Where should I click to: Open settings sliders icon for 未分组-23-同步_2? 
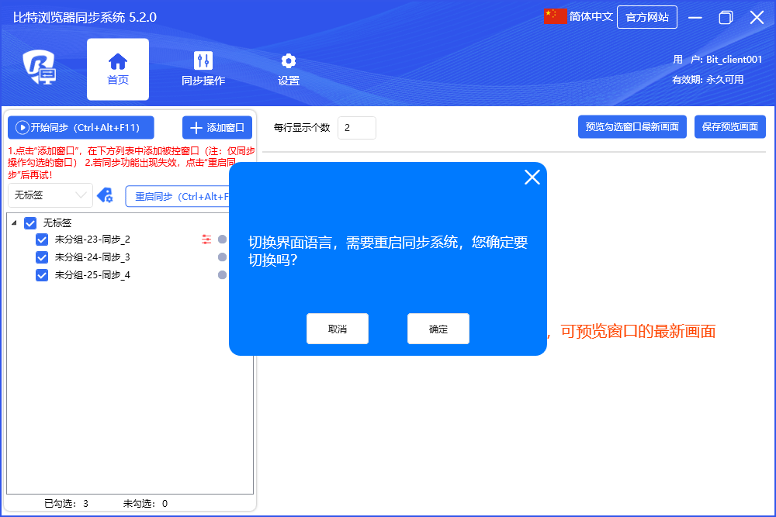pyautogui.click(x=206, y=240)
